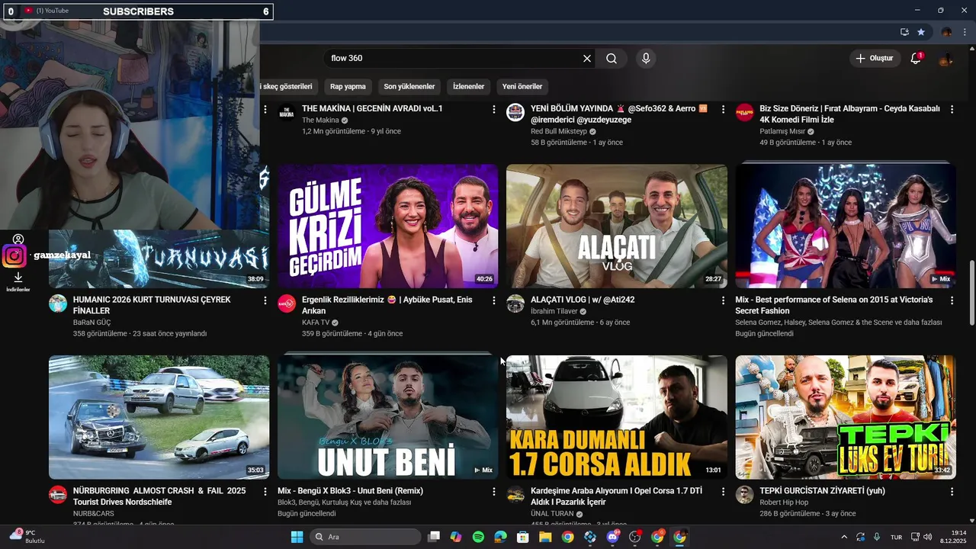Bookmark this page with the star
976x549 pixels.
(921, 32)
